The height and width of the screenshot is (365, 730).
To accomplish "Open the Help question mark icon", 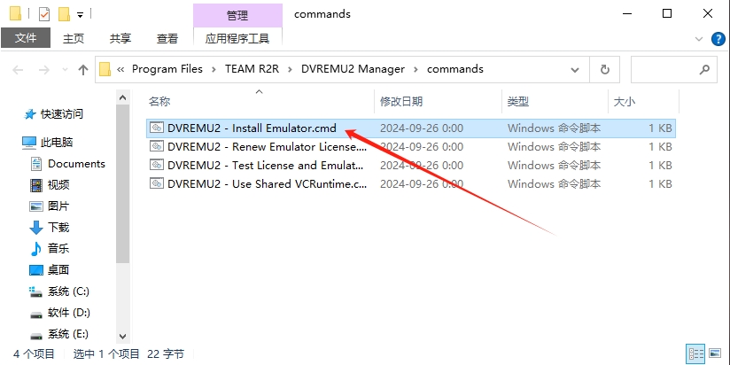I will [x=718, y=39].
